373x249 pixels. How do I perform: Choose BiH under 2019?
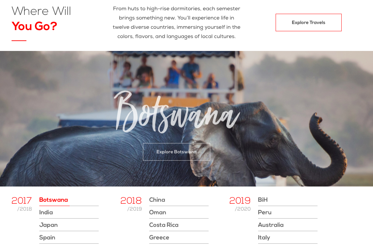263,200
